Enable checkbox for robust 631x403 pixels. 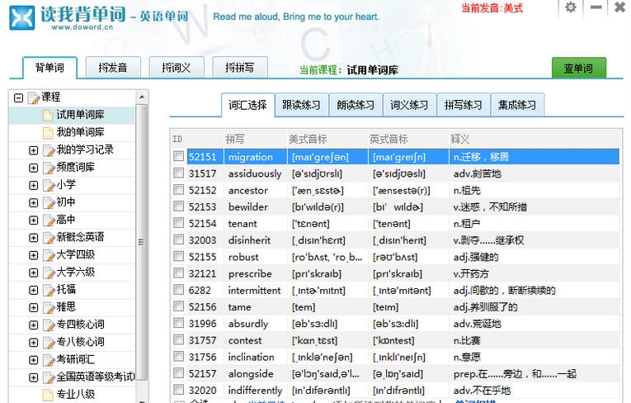178,256
